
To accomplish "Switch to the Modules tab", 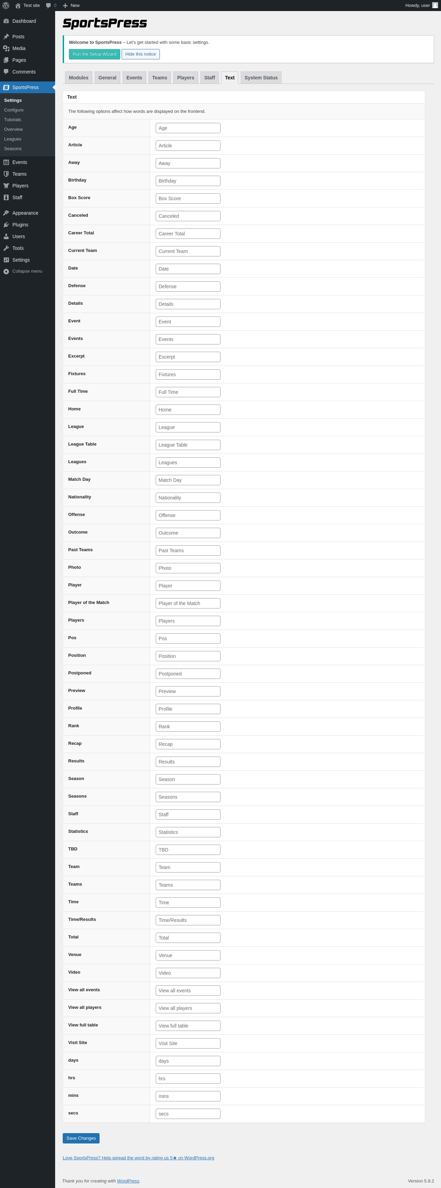I will [78, 77].
